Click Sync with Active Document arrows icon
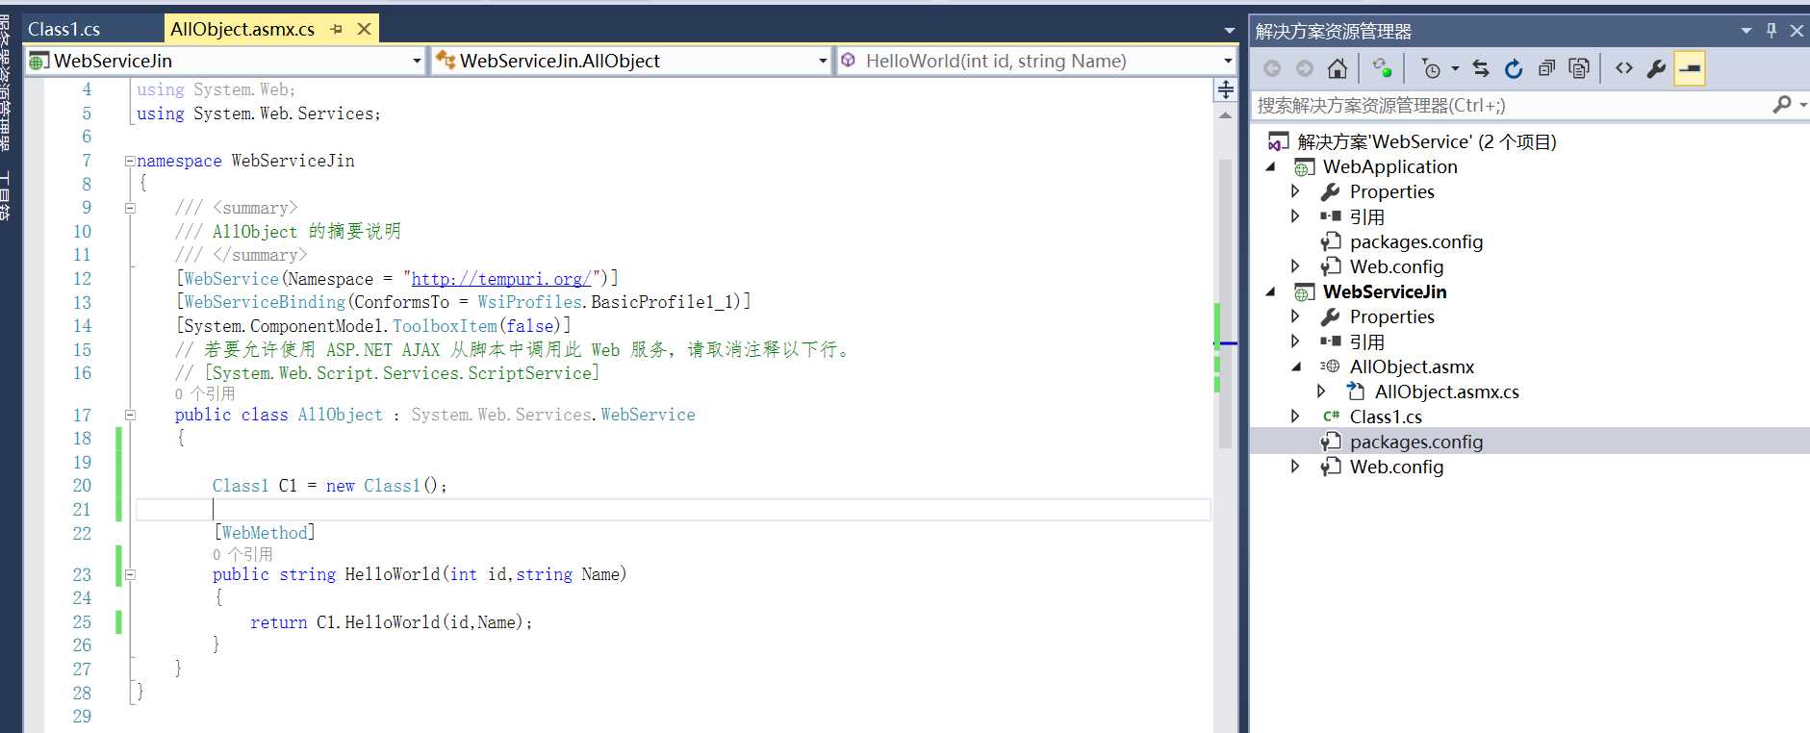This screenshot has width=1810, height=733. pyautogui.click(x=1481, y=68)
